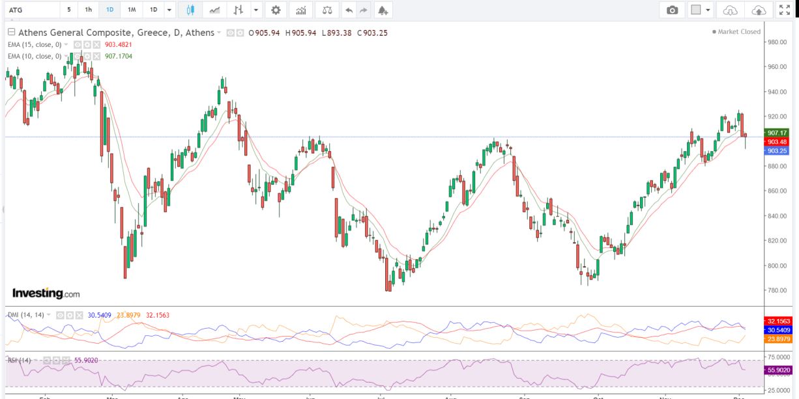Click the undo arrow in toolbar
799x399 pixels.
coord(349,10)
